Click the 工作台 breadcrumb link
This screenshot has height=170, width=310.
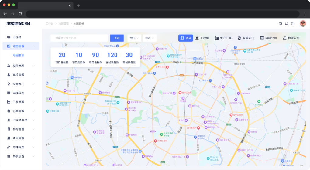pyautogui.click(x=50, y=23)
